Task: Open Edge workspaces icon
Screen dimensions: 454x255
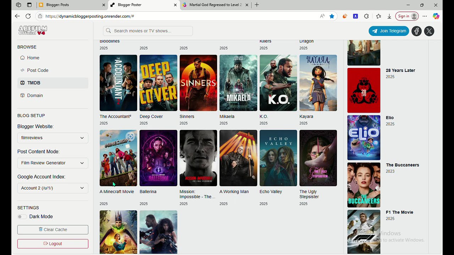Action: pyautogui.click(x=18, y=5)
